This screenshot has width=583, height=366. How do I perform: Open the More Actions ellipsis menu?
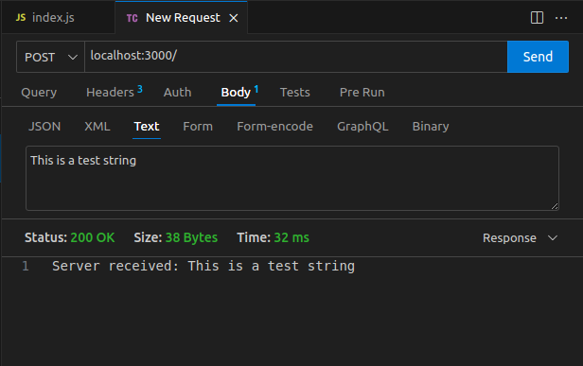pyautogui.click(x=561, y=18)
